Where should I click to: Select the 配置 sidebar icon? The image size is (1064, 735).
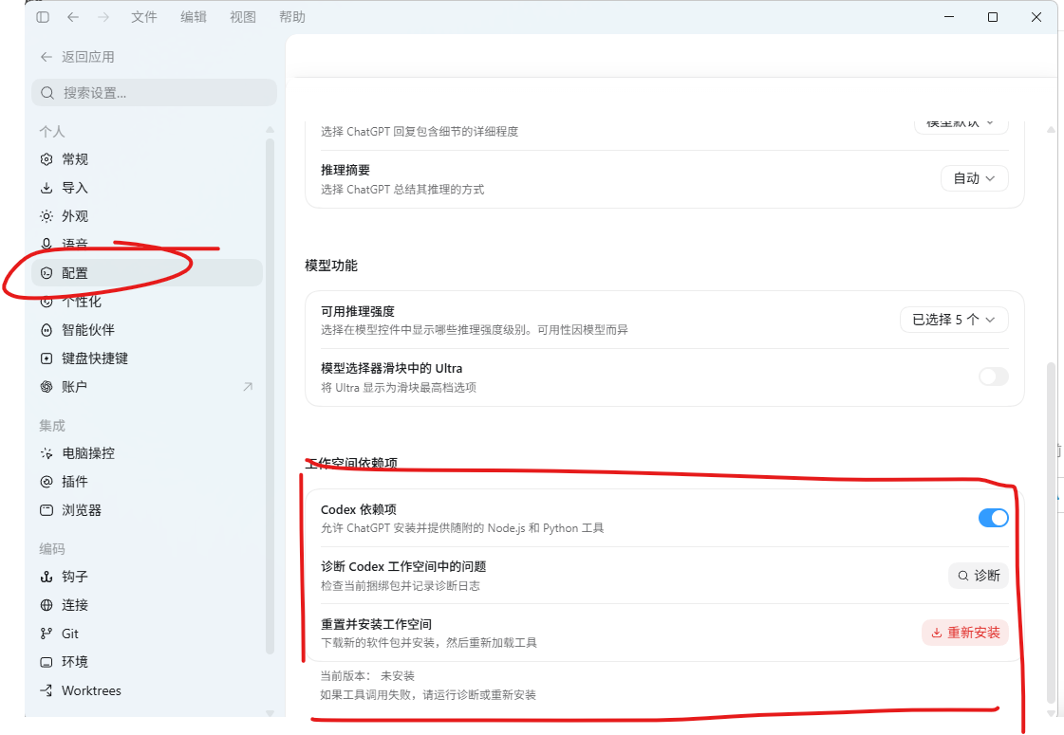point(47,273)
